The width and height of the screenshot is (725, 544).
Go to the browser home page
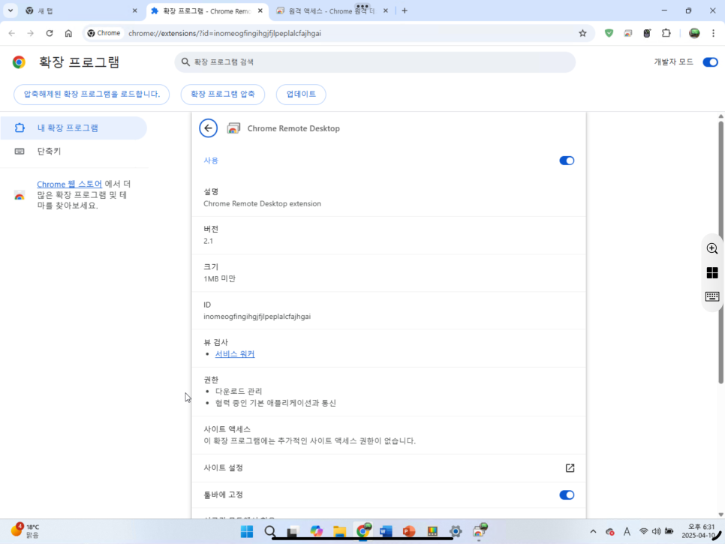point(68,33)
